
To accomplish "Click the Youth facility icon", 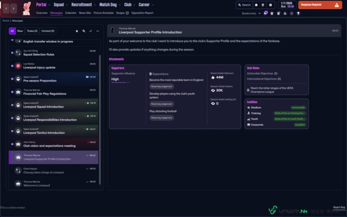I will pyautogui.click(x=248, y=119).
